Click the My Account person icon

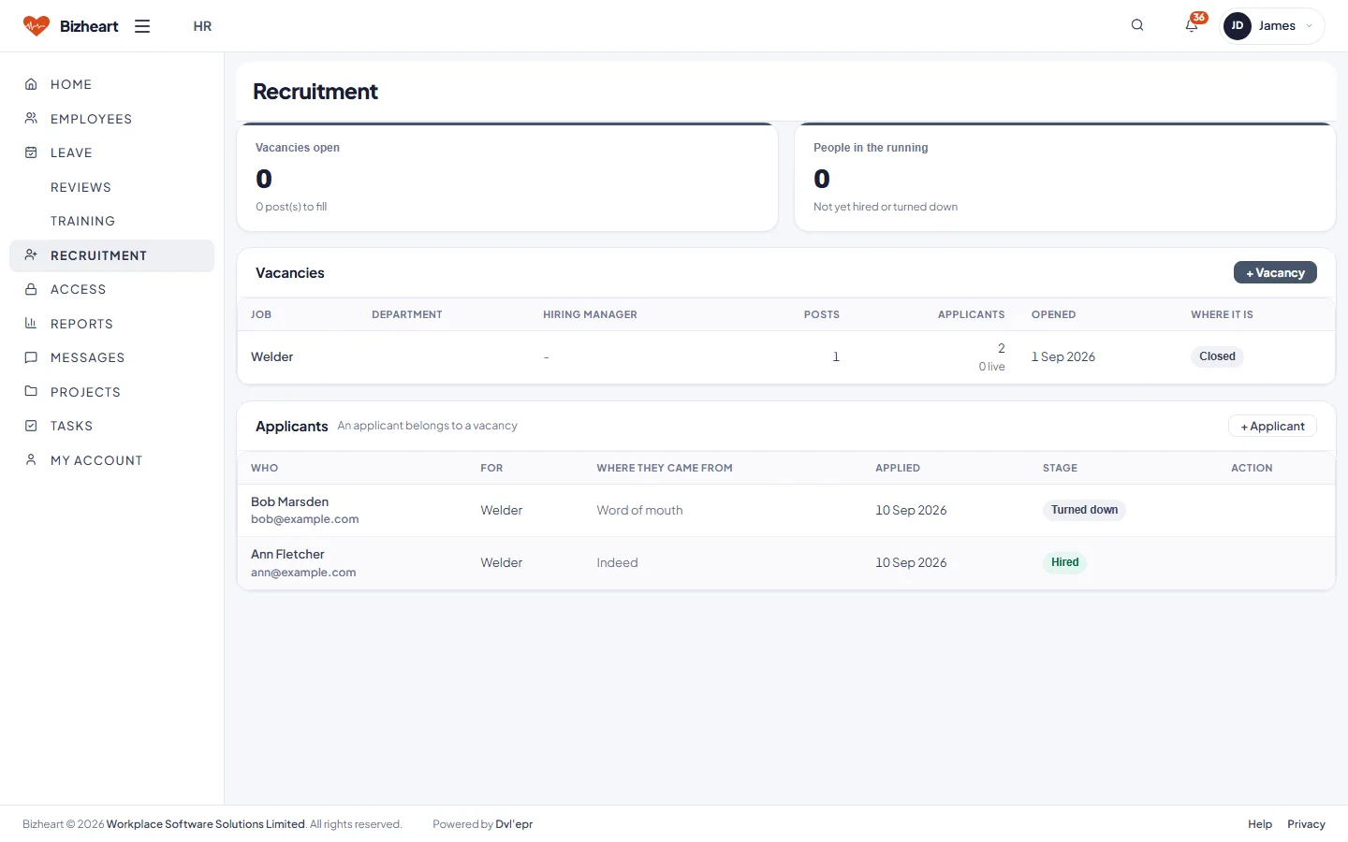(31, 460)
